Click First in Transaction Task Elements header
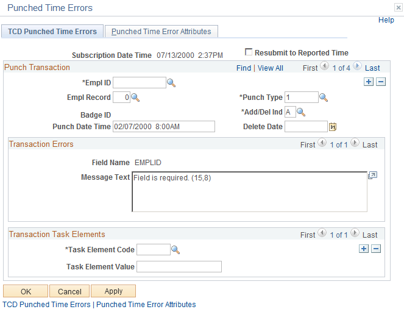Screen dimensions: 404x312 pyautogui.click(x=308, y=235)
